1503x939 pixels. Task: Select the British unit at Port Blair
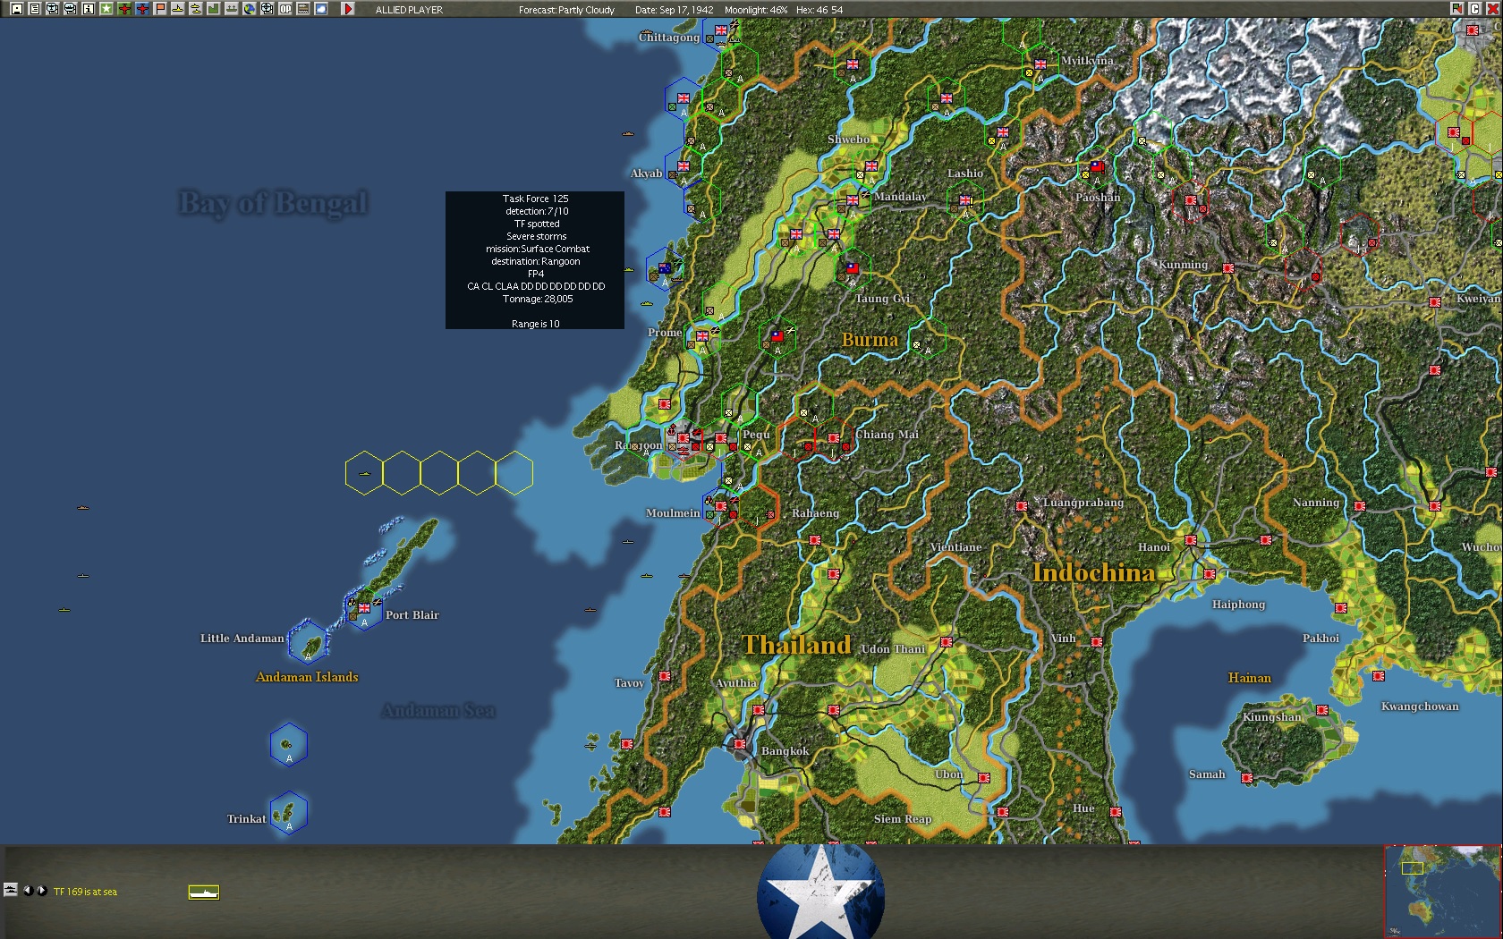click(x=364, y=609)
